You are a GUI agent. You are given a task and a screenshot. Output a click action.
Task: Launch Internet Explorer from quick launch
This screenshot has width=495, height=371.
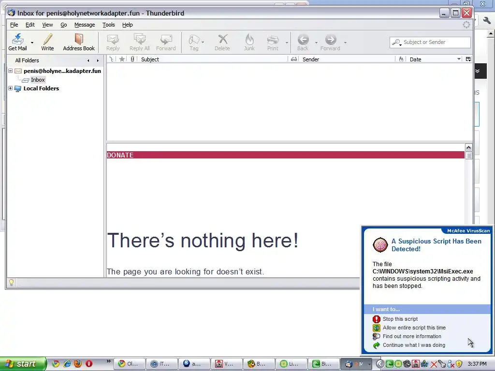pos(67,364)
